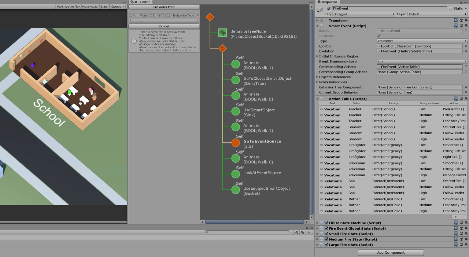Image resolution: width=469 pixels, height=257 pixels.
Task: Click the Add Component button
Action: (x=391, y=252)
